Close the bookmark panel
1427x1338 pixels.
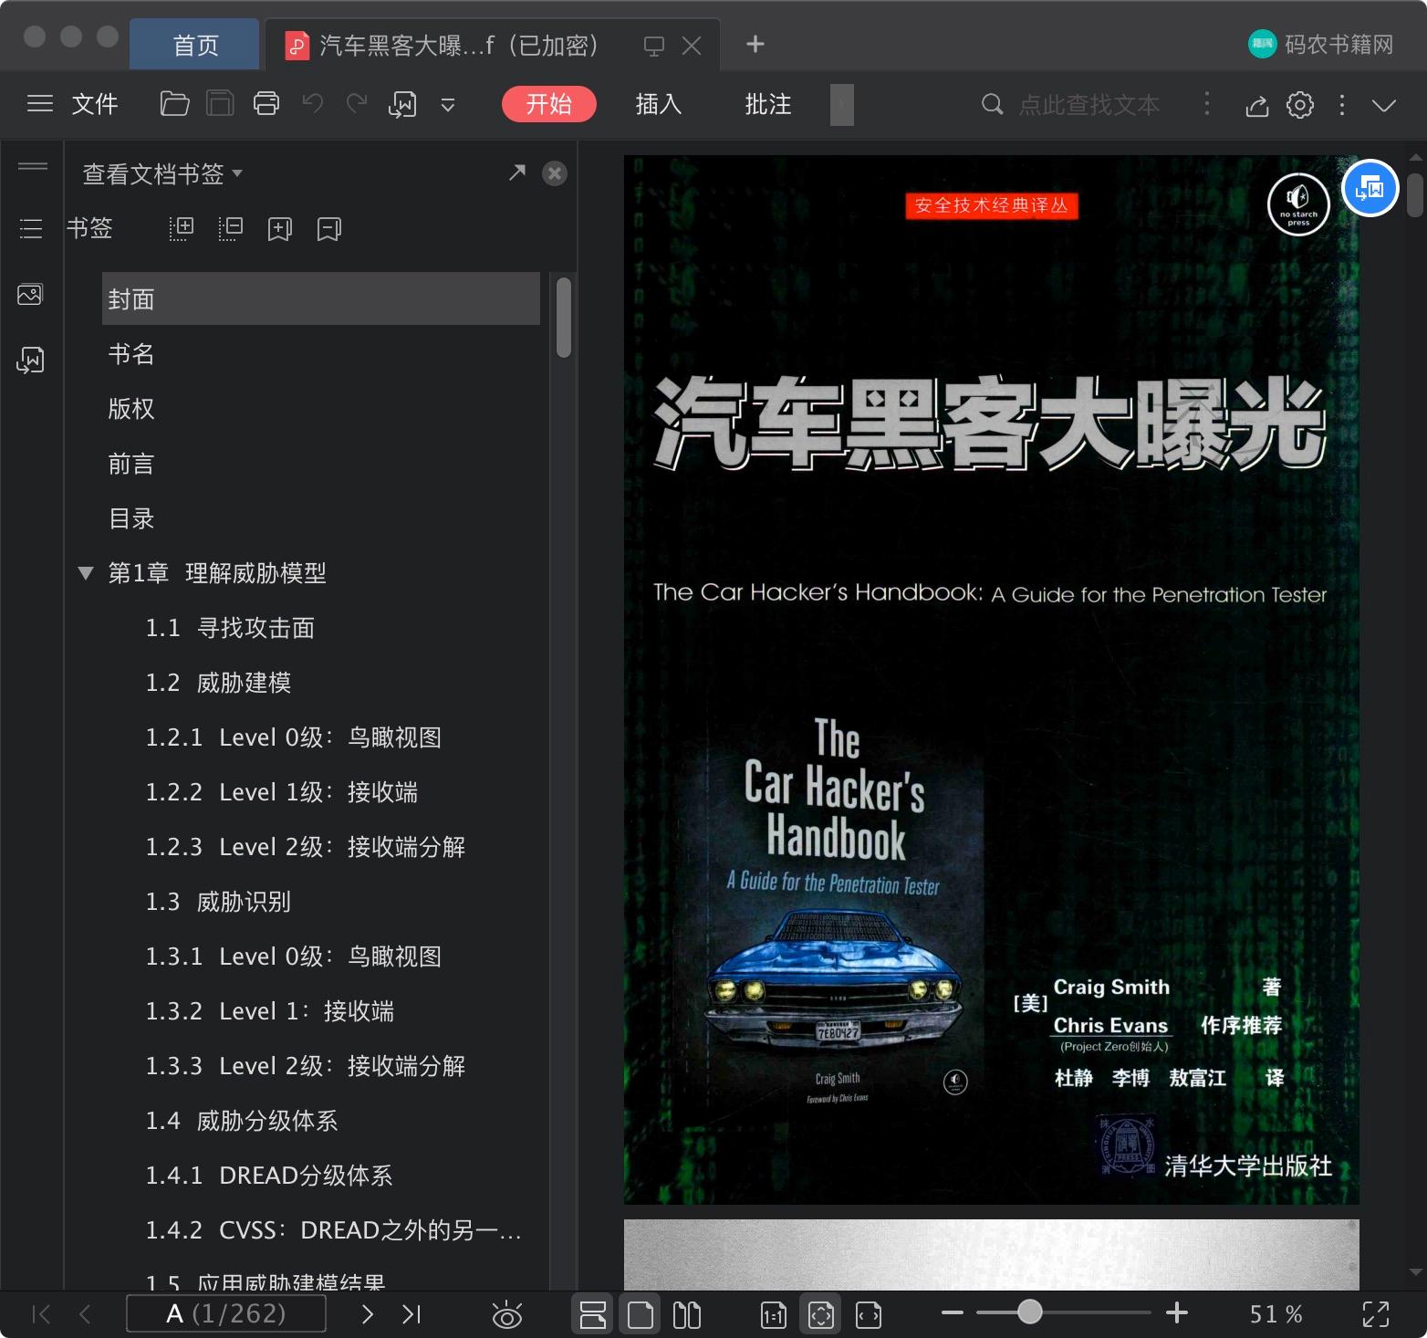[555, 173]
